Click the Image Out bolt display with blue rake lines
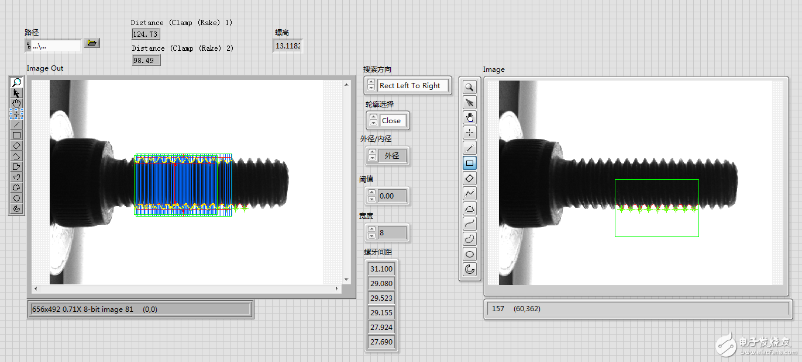The image size is (802, 362). coord(187,182)
